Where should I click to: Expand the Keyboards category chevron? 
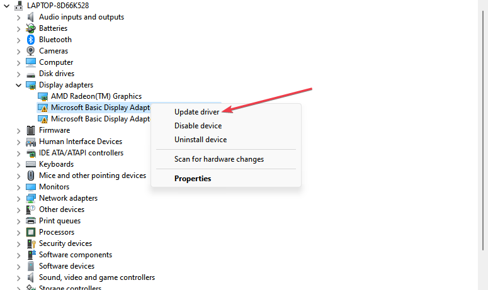tap(18, 165)
